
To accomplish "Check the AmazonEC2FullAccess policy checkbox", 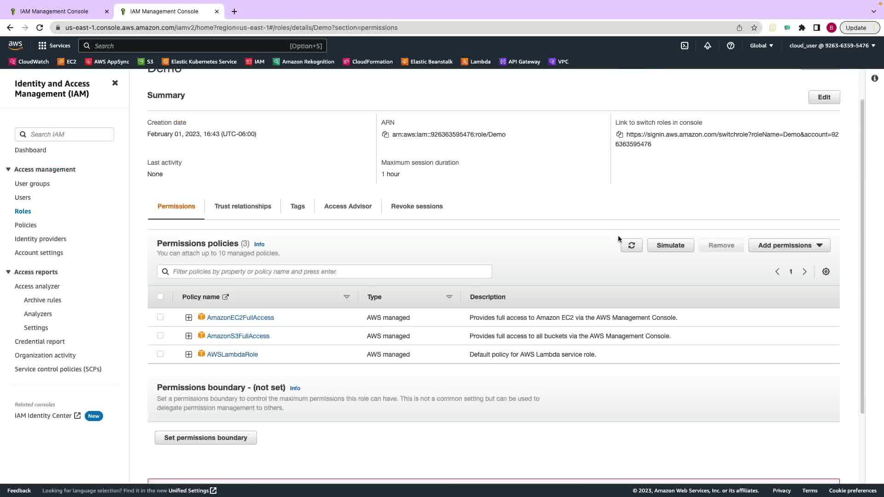I will [x=160, y=317].
